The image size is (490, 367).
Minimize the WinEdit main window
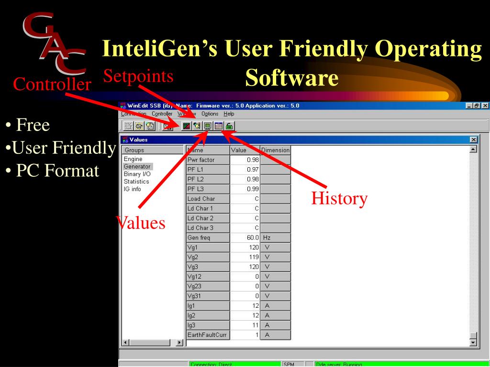[469, 106]
